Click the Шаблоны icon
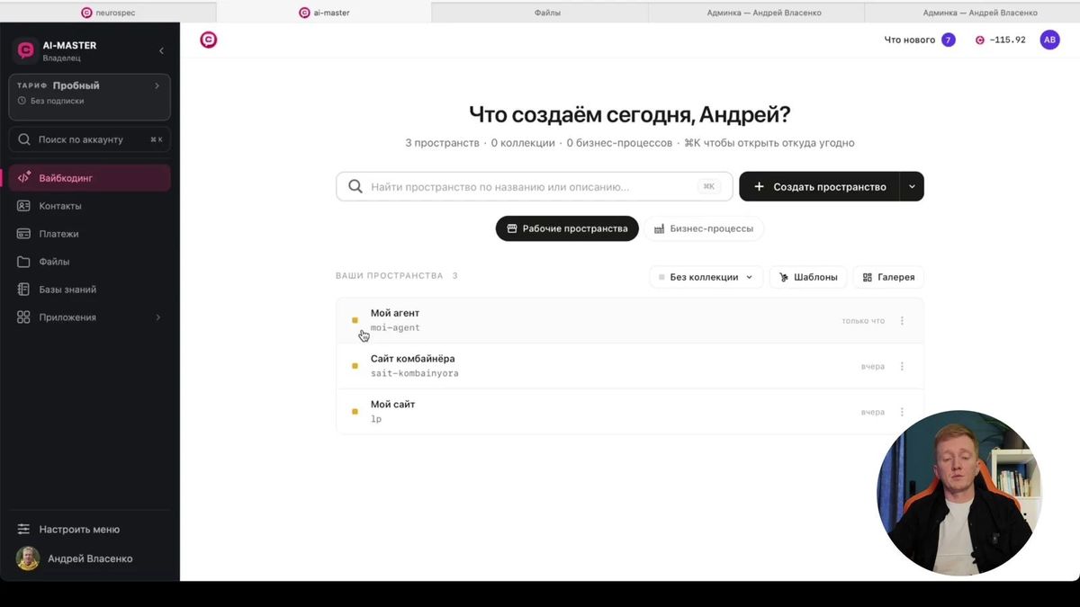1080x607 pixels. 784,277
